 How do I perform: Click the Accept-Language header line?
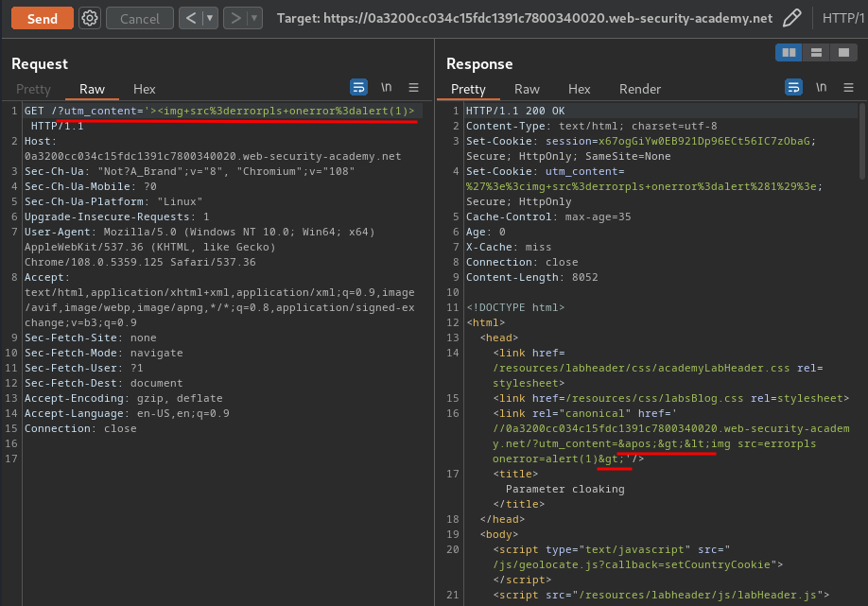(x=127, y=413)
